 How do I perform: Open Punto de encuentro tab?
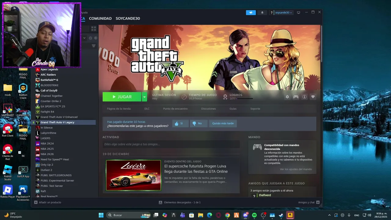(x=175, y=108)
